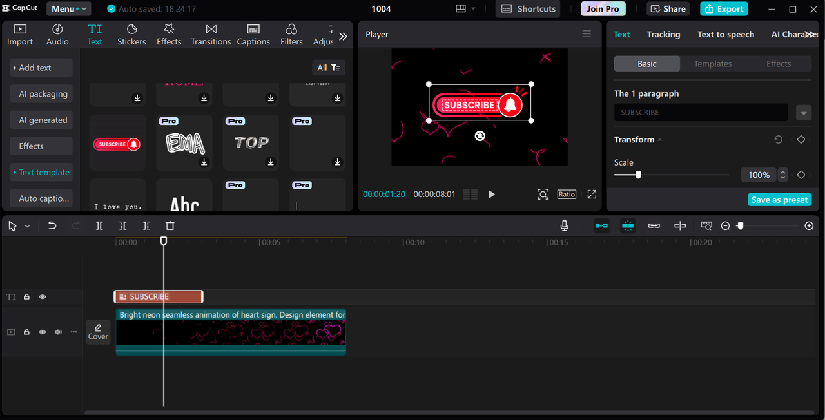Click the Export button
The image size is (825, 420).
pyautogui.click(x=724, y=9)
